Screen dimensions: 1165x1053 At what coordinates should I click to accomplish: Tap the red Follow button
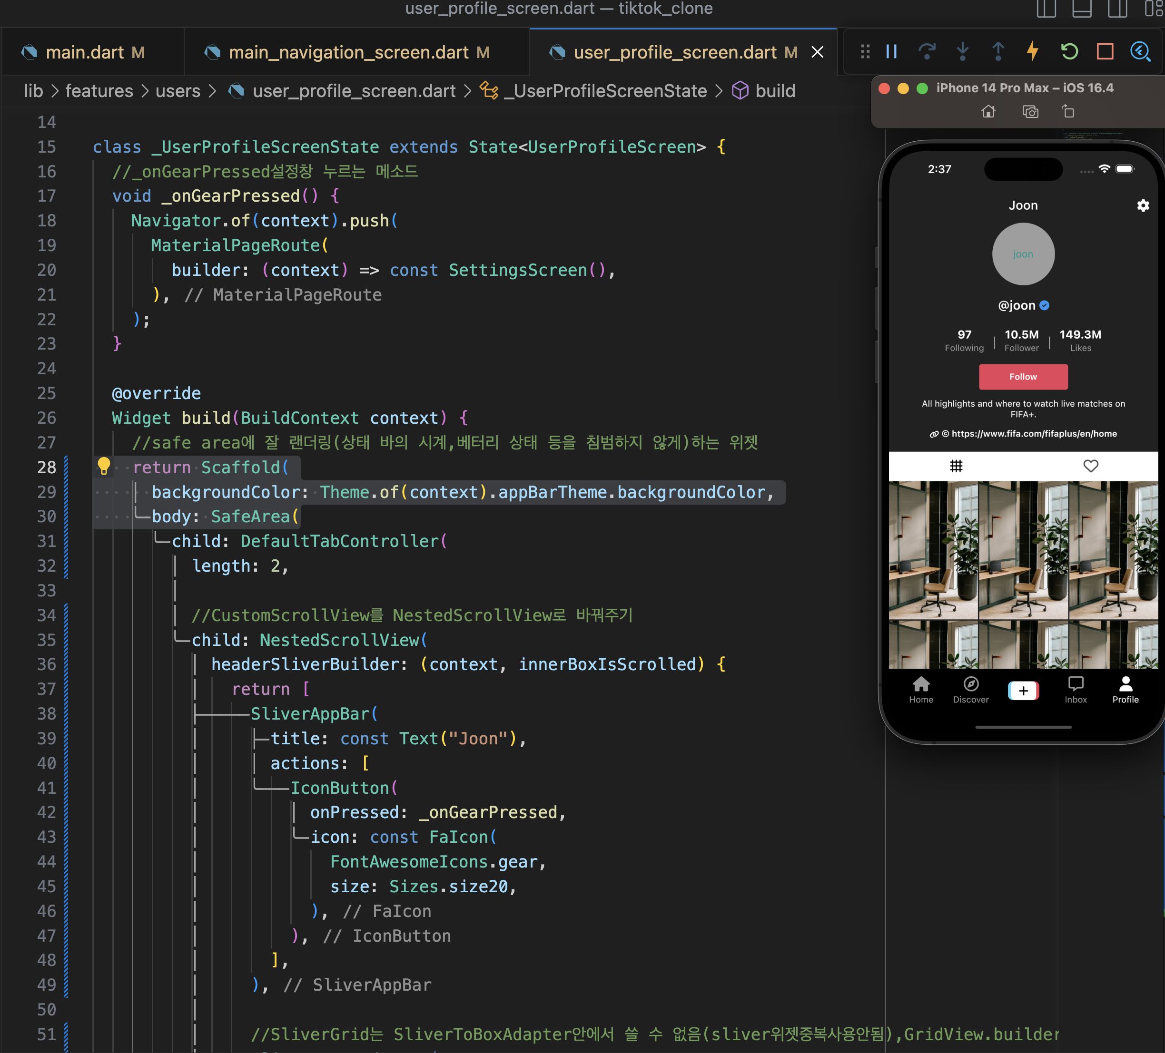[x=1023, y=377]
